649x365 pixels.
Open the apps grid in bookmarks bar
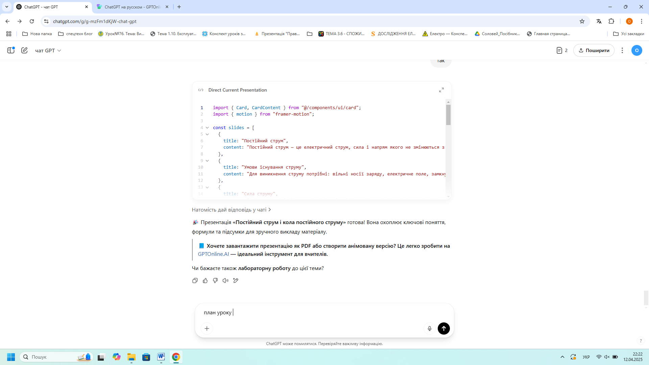9,34
